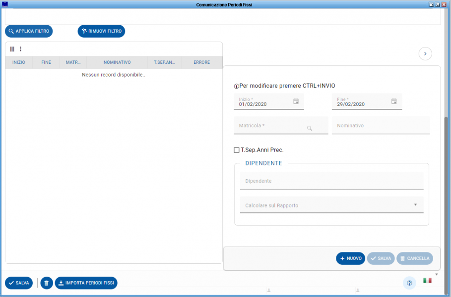Expand the Calcolare sul Rapporto dropdown
The height and width of the screenshot is (297, 451).
[x=331, y=205]
